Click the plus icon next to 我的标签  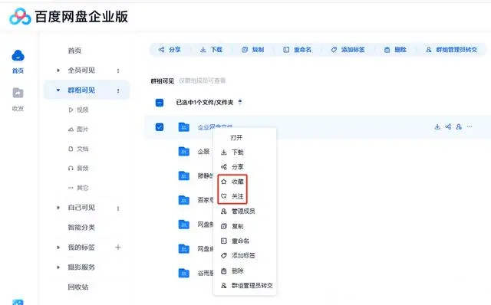[x=118, y=247]
